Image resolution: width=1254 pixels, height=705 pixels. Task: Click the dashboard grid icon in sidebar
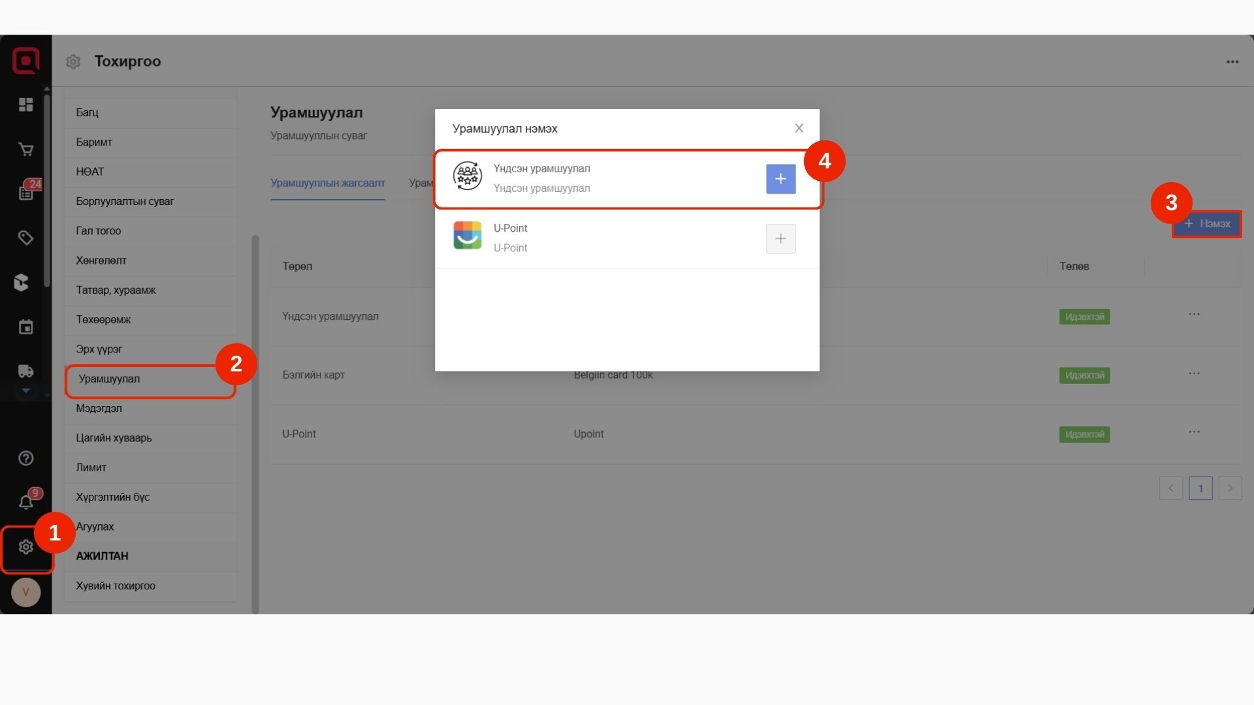[25, 105]
